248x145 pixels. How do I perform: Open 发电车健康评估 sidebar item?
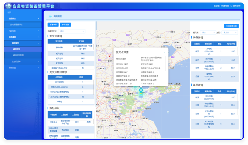[x=16, y=24]
